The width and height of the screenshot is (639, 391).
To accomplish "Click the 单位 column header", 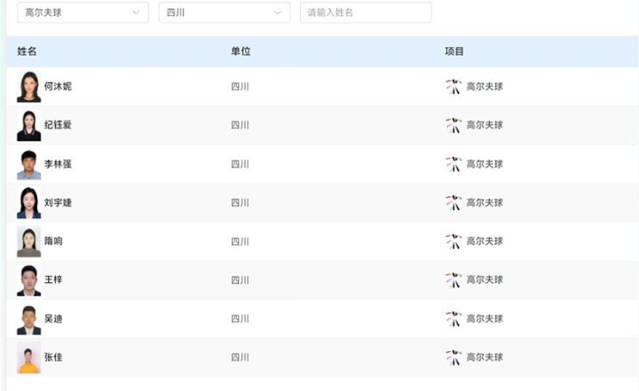I will click(241, 51).
